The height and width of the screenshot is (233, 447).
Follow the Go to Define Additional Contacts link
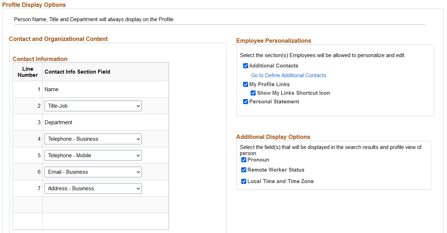[288, 75]
